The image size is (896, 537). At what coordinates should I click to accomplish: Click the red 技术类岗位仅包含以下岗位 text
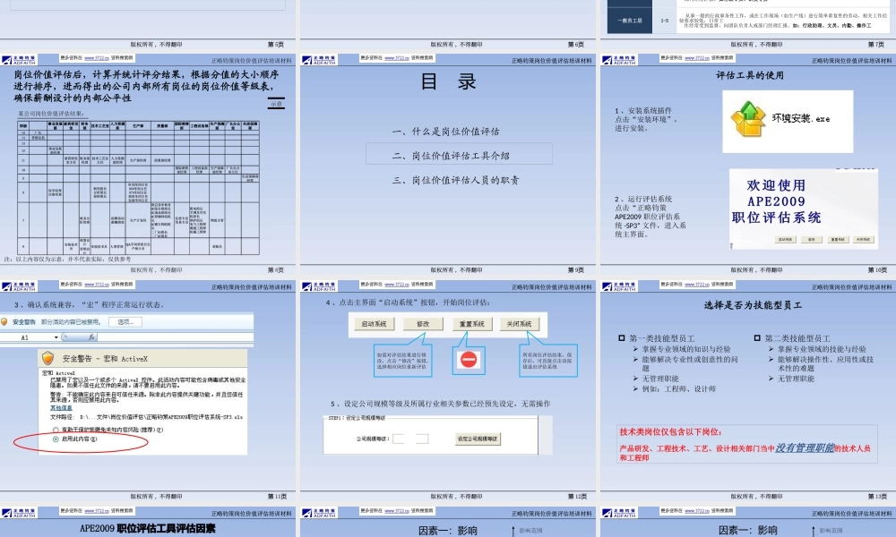coord(670,432)
